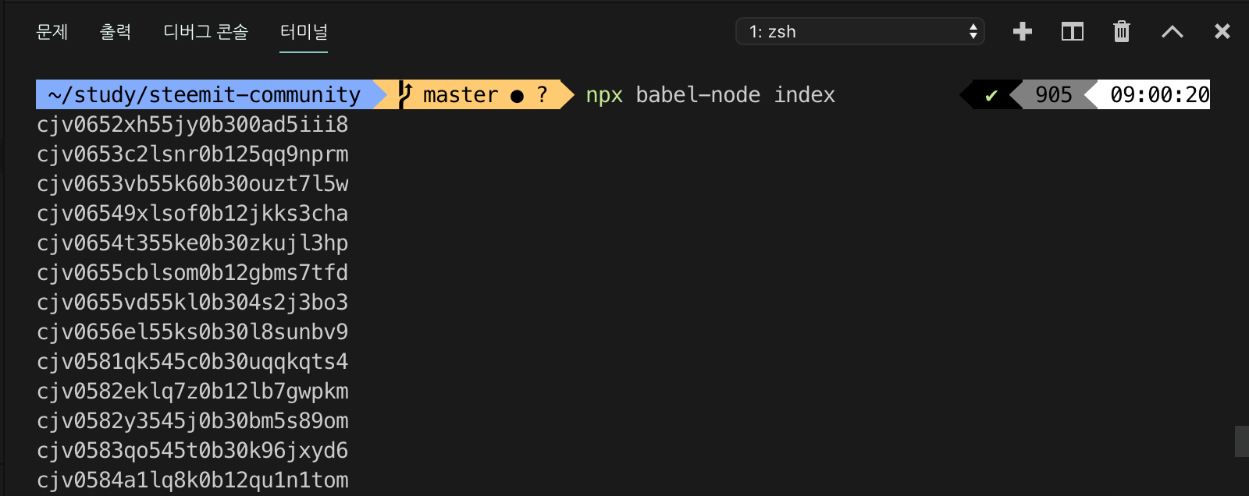Open the '1: zsh' terminal selector dropdown
1249x496 pixels.
pos(859,32)
